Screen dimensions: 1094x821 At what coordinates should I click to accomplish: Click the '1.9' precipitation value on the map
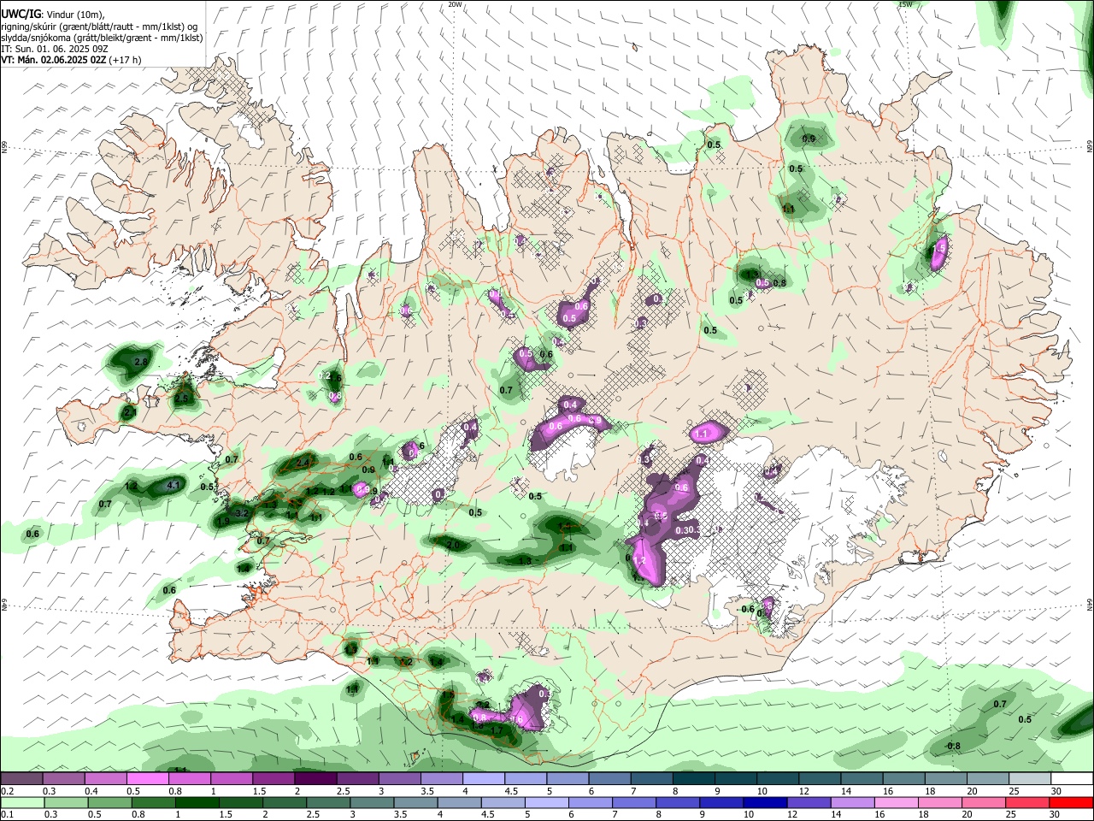(223, 522)
